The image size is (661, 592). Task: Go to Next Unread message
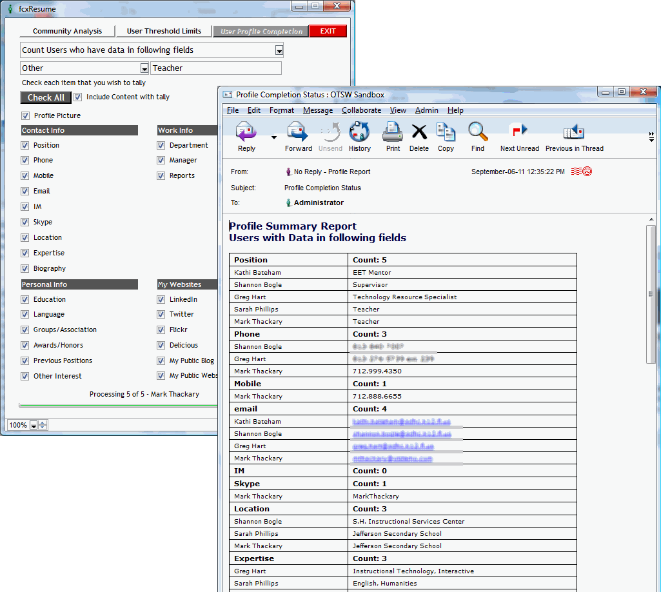[519, 133]
